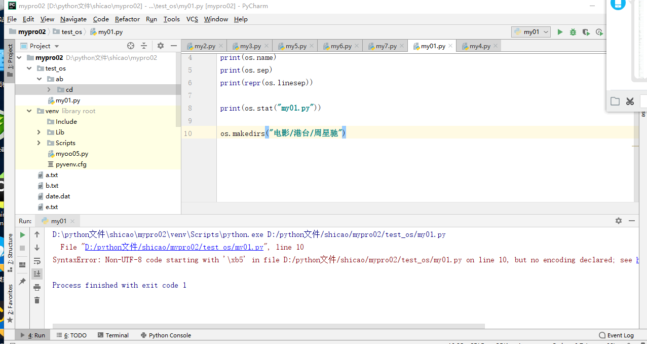Viewport: 647px width, 344px height.
Task: Toggle soft-wrap in Run console
Action: pos(37,261)
